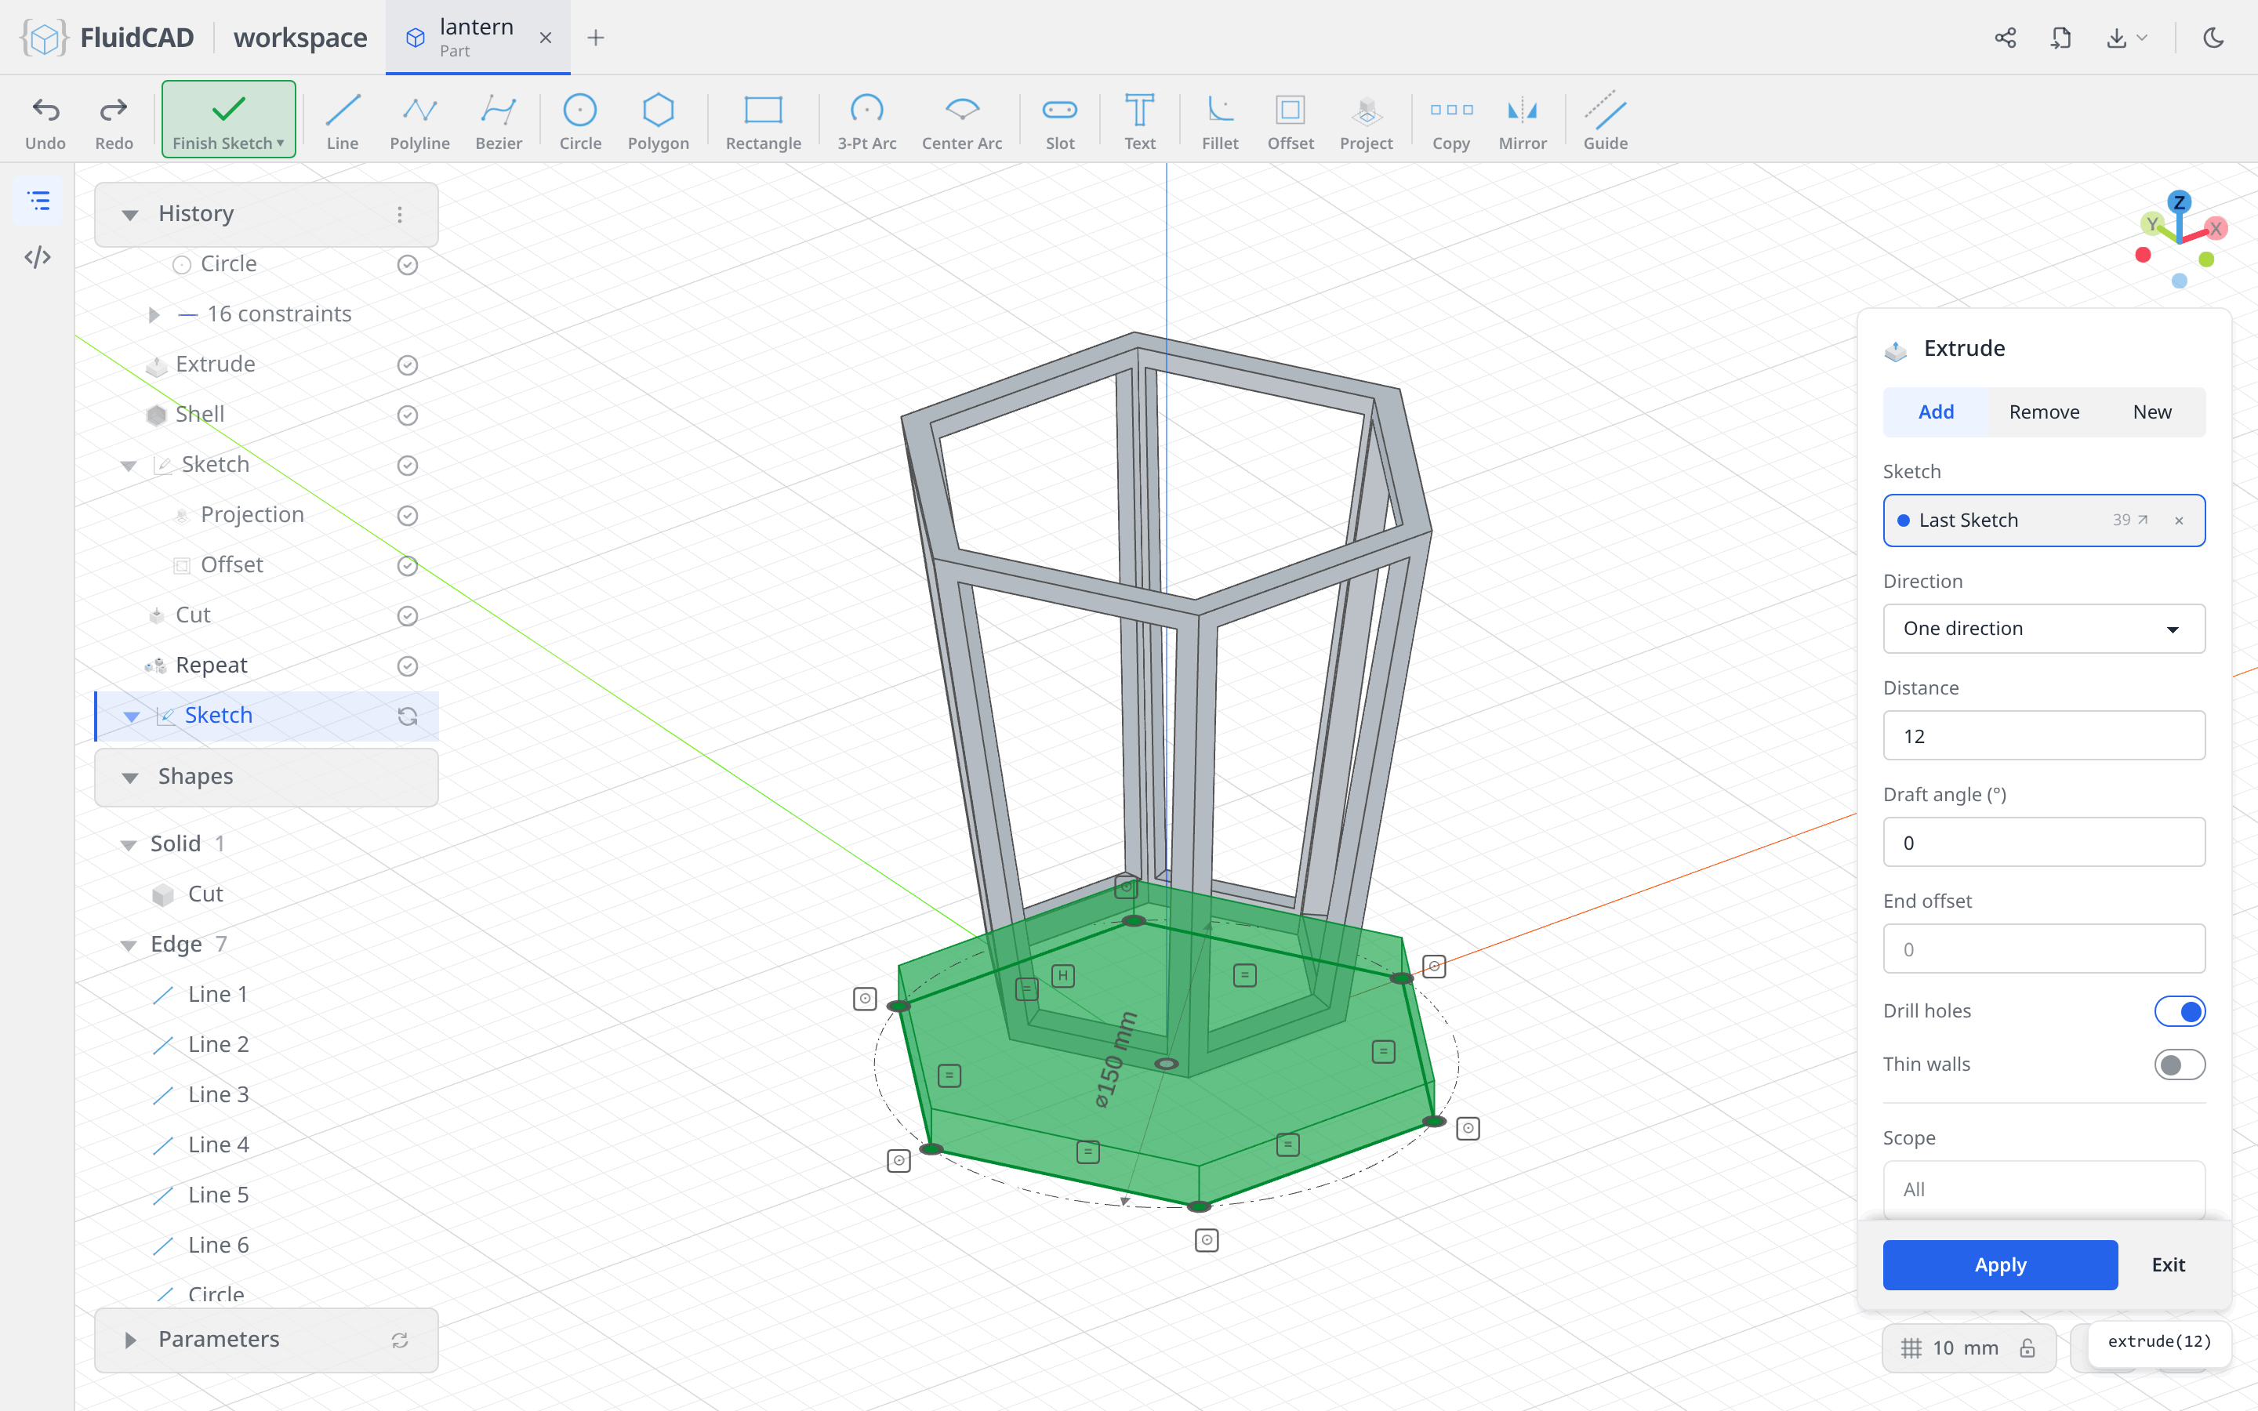Select the Mirror tool
This screenshot has width=2258, height=1411.
coord(1522,122)
